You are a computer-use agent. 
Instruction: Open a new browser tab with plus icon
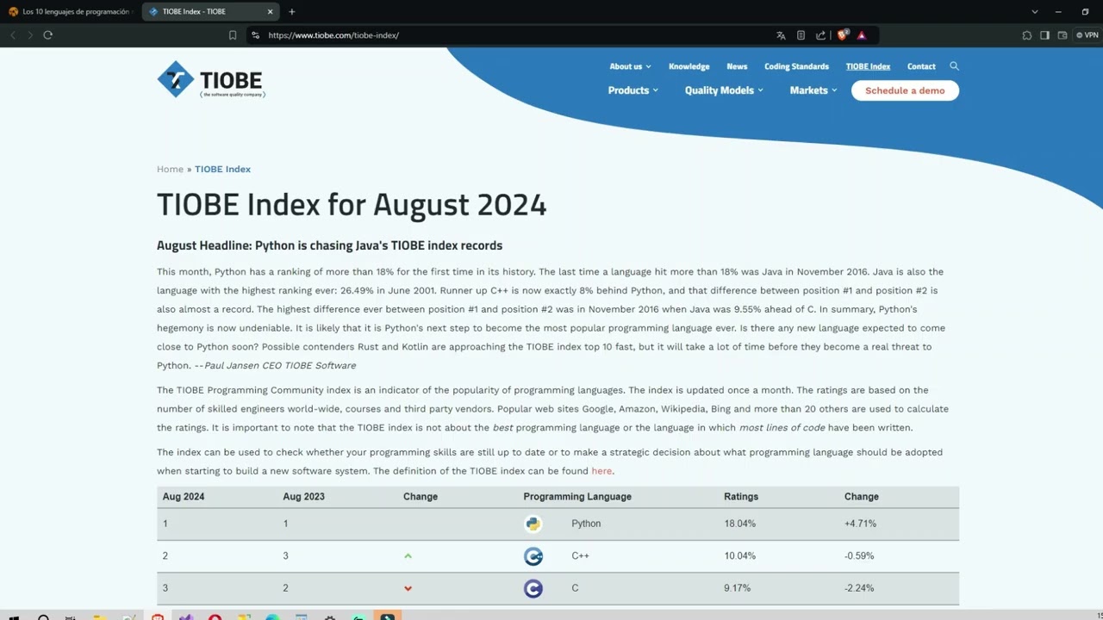point(292,12)
